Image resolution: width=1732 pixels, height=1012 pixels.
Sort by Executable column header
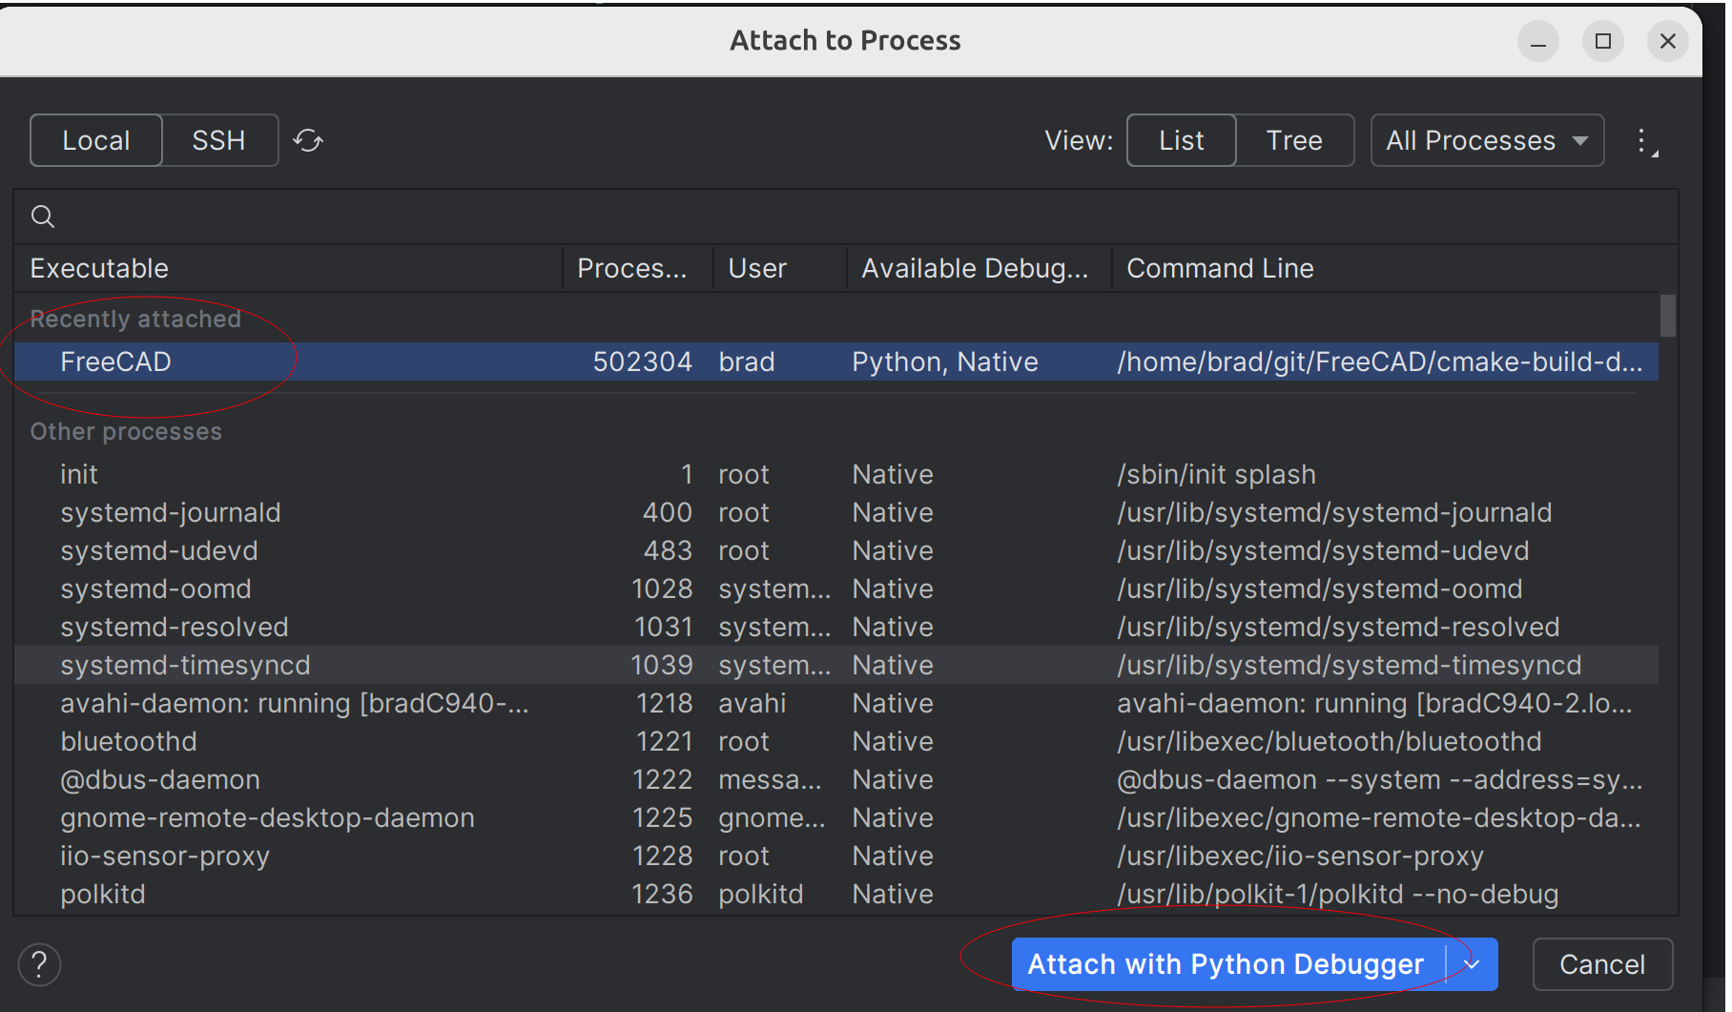[99, 268]
